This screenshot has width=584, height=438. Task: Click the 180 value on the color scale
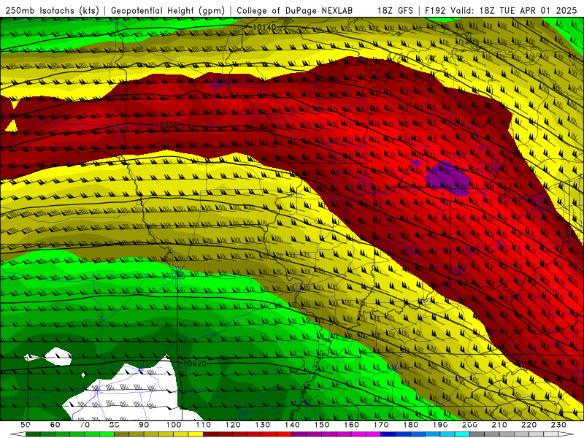pyautogui.click(x=410, y=425)
